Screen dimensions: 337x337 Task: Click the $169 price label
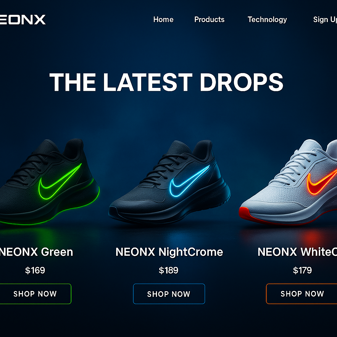[x=35, y=271]
